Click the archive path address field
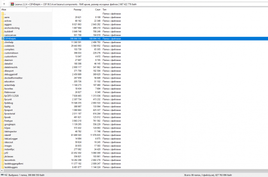 139,4
